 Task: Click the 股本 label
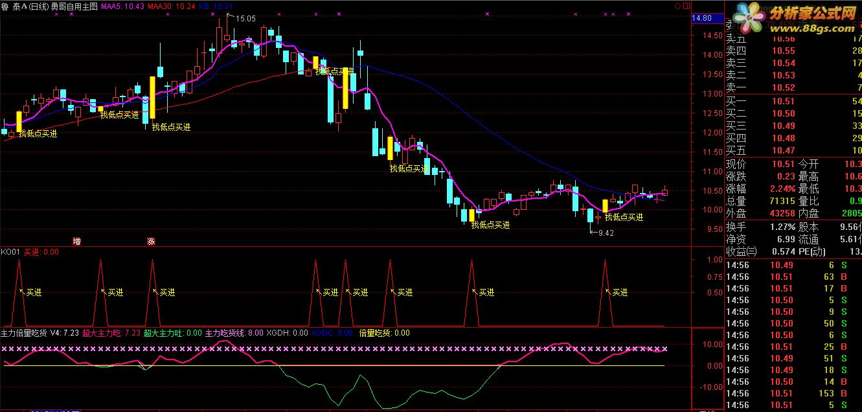coord(808,227)
